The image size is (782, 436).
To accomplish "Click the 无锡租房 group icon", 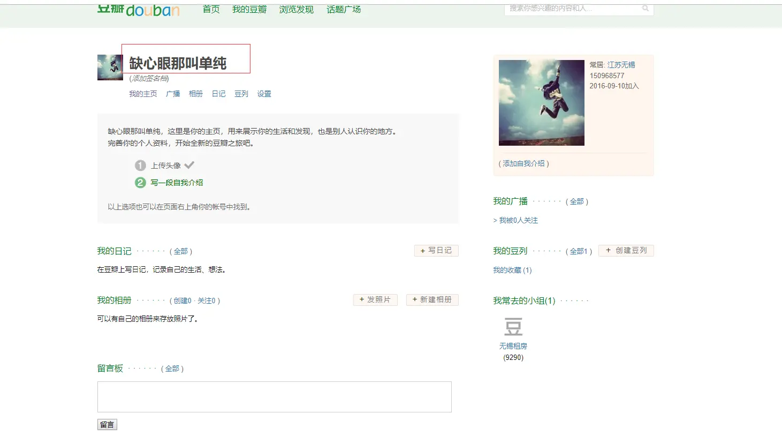I will click(x=513, y=327).
